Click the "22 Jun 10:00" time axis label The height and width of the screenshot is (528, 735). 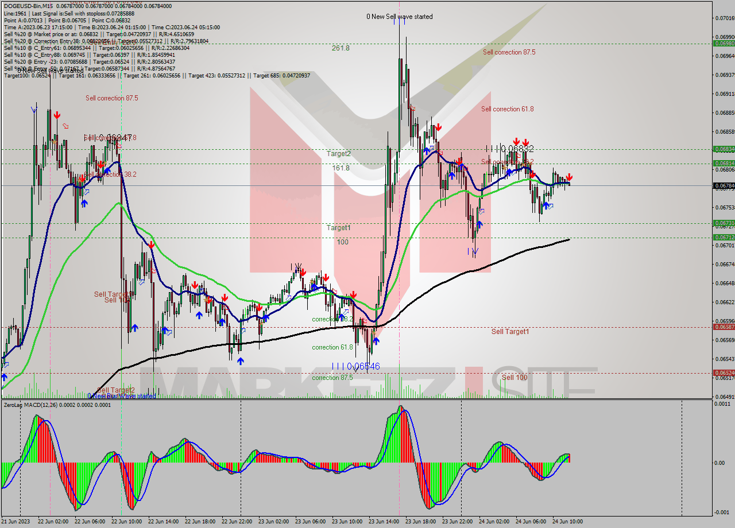(x=126, y=522)
